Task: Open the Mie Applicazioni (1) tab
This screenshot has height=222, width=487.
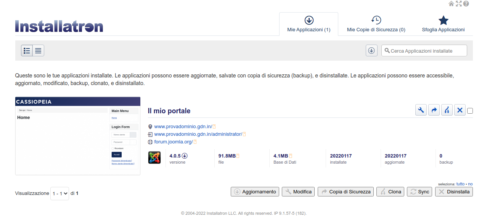Action: pyautogui.click(x=309, y=24)
